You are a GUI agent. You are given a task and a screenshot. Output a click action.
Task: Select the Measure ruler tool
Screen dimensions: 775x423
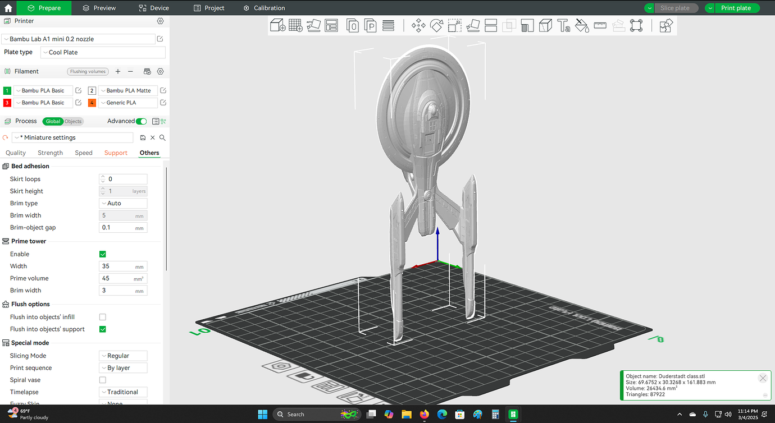(600, 25)
